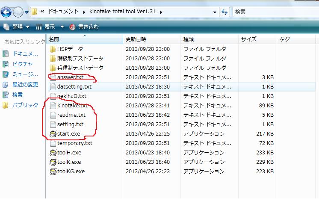
Task: Select the answer.txt file icon
Action: [x=53, y=77]
